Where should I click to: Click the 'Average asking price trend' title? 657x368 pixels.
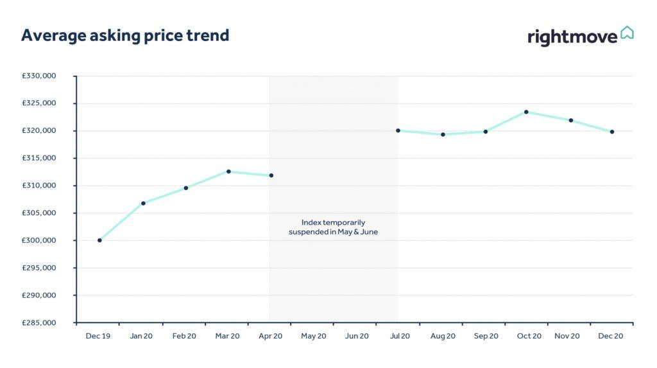(125, 35)
